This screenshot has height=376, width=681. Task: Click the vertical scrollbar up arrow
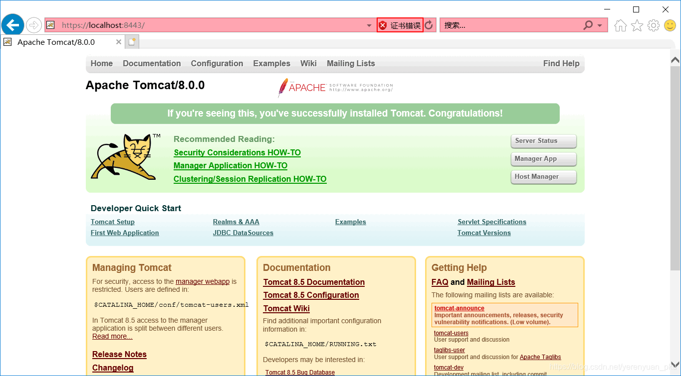tap(675, 60)
